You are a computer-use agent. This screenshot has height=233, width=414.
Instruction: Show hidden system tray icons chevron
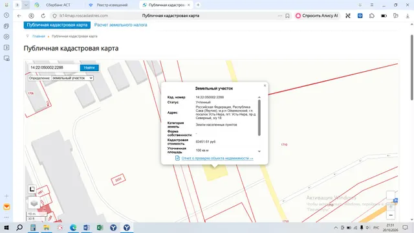pyautogui.click(x=336, y=228)
